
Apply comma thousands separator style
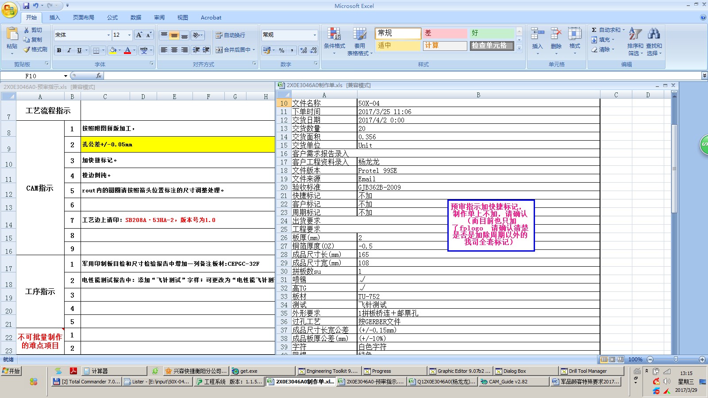[292, 50]
